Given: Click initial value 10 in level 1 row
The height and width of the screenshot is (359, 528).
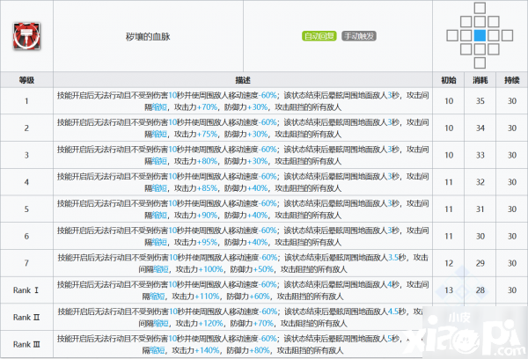Looking at the screenshot, I should point(449,101).
